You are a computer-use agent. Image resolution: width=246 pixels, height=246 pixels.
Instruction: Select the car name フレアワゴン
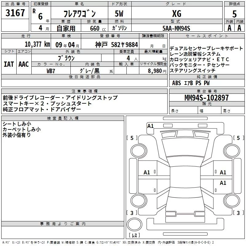pyautogui.click(x=80, y=14)
